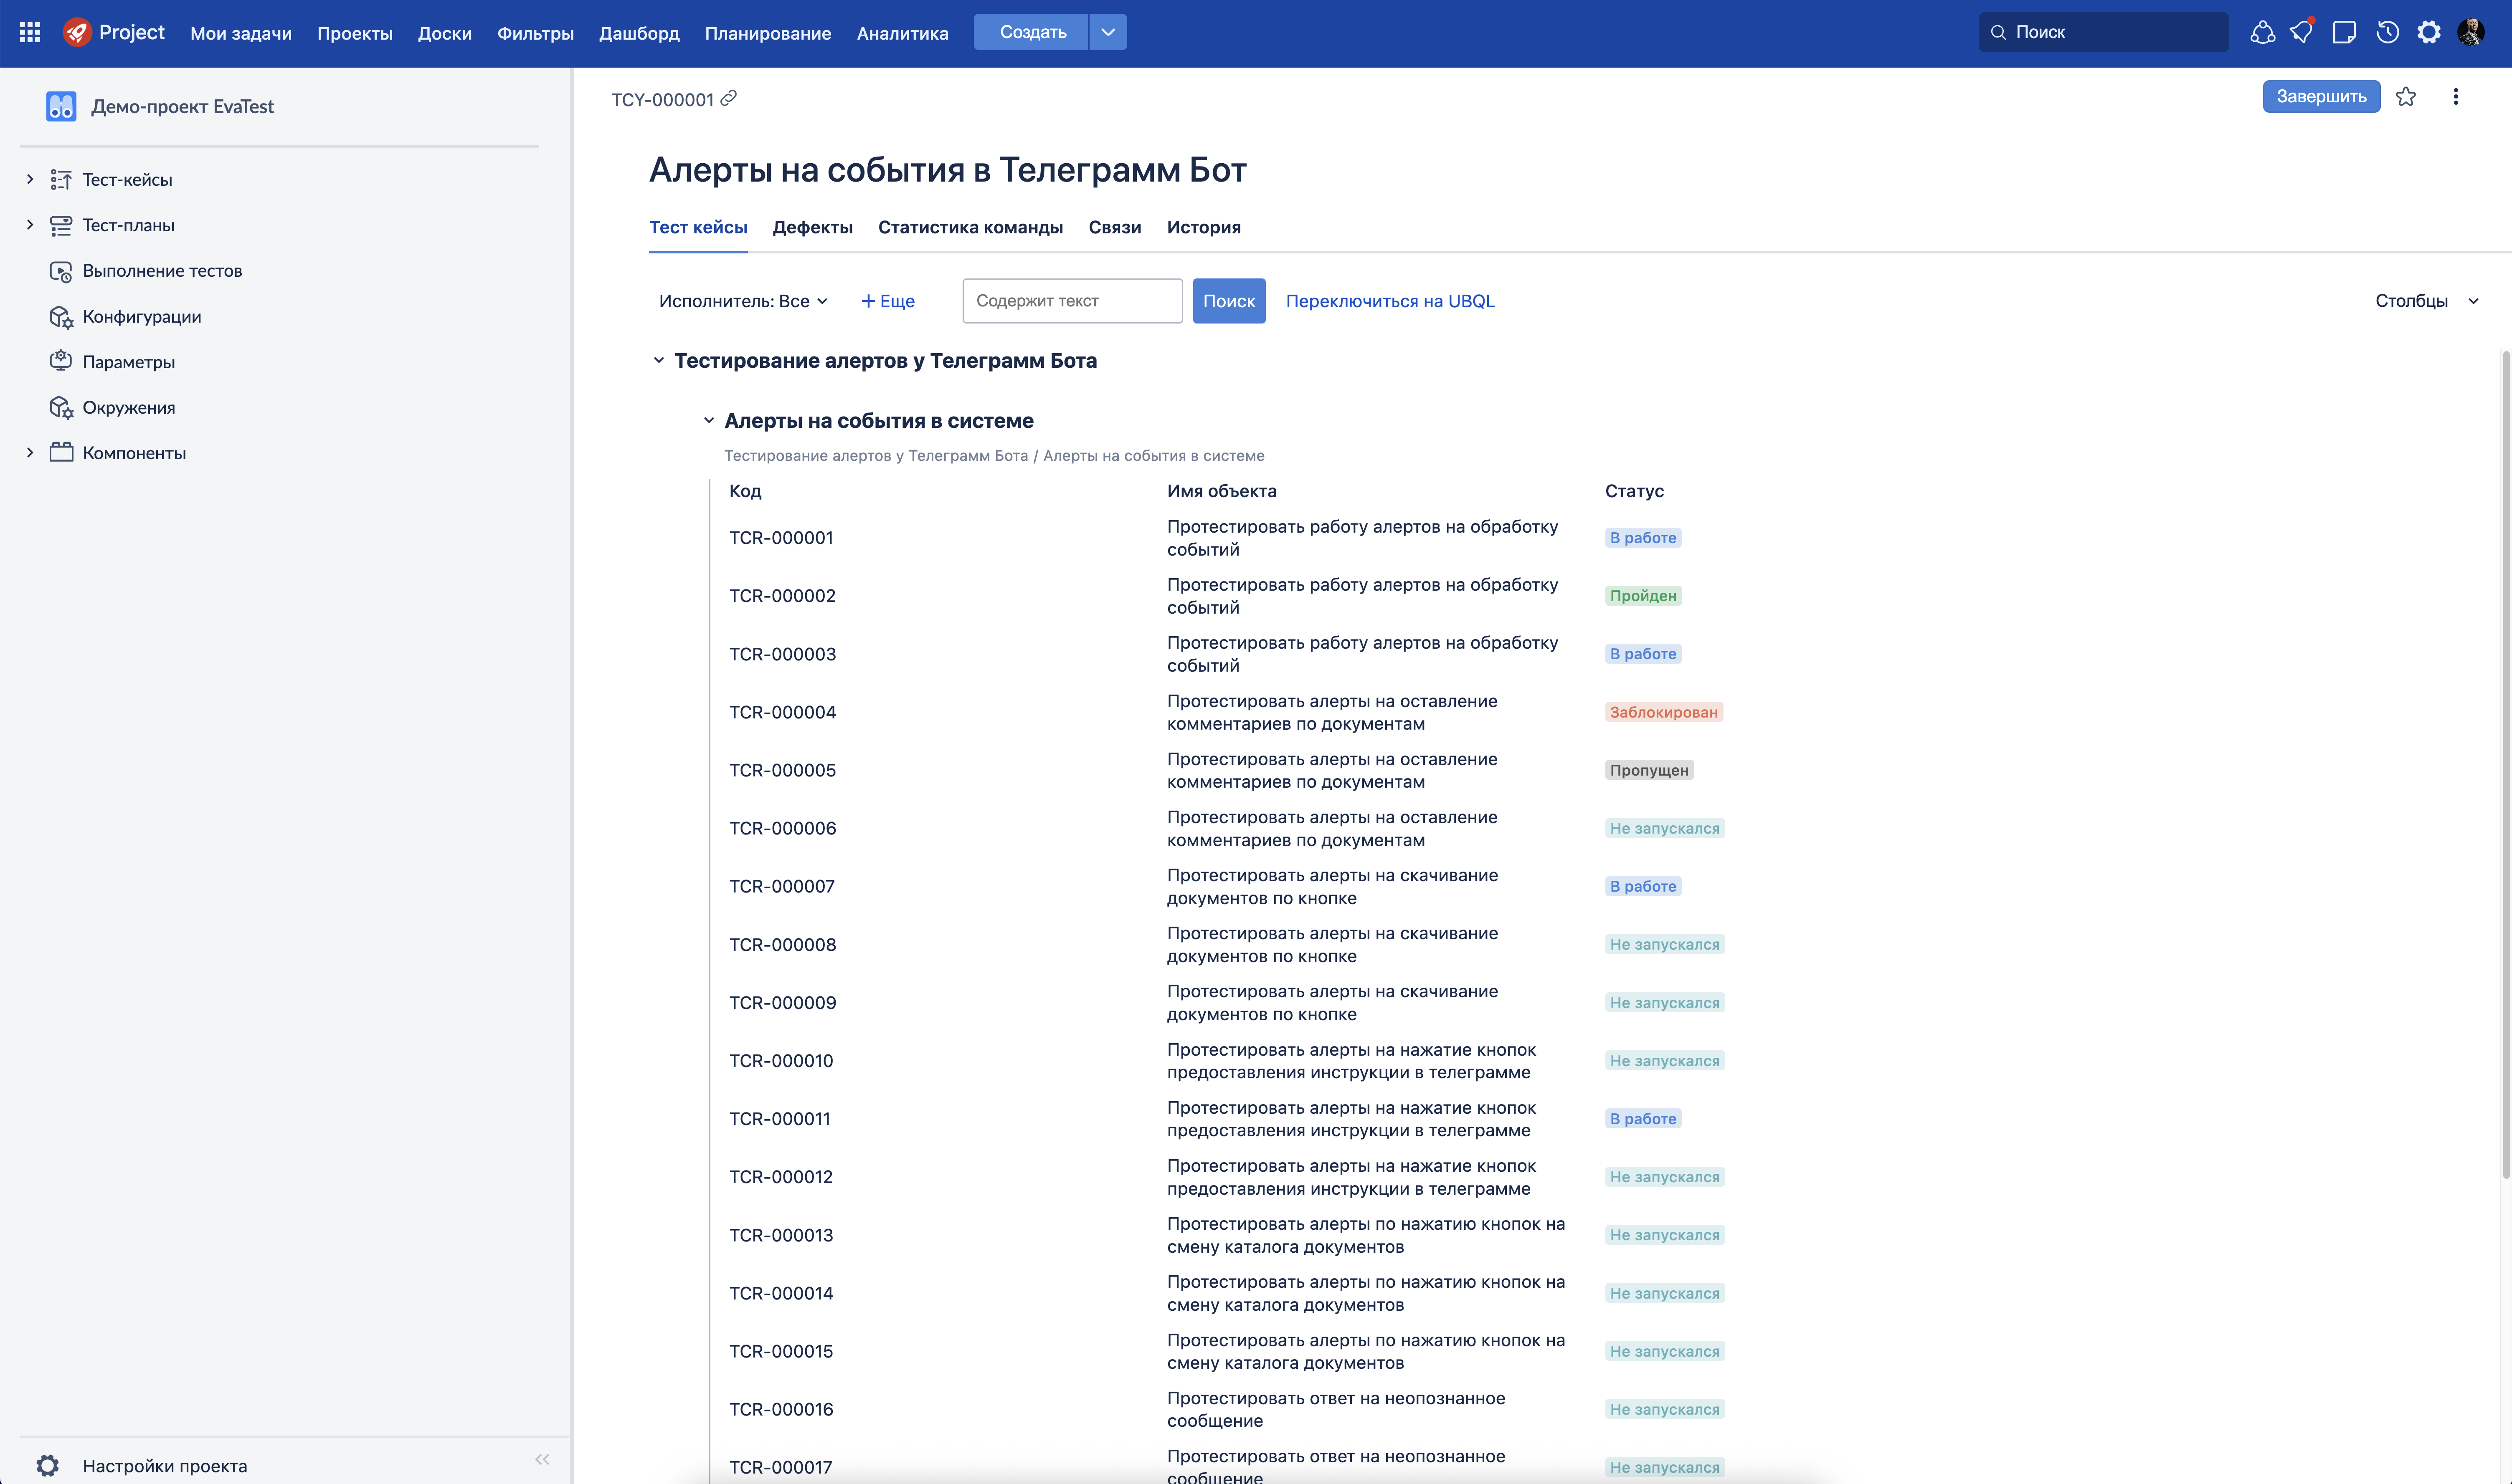The image size is (2512, 1484).
Task: Click the Демо-проект EvaTest project icon
Action: pyautogui.click(x=61, y=106)
